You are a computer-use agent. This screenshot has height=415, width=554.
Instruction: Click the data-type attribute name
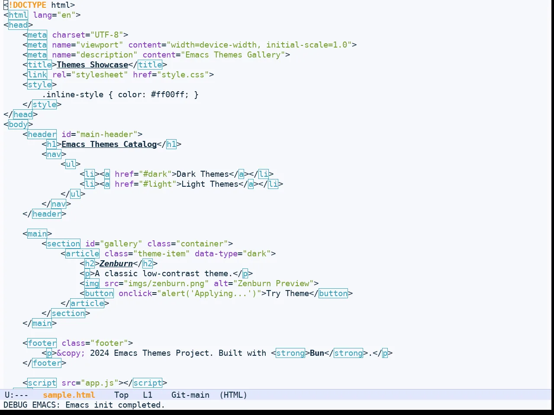216,254
